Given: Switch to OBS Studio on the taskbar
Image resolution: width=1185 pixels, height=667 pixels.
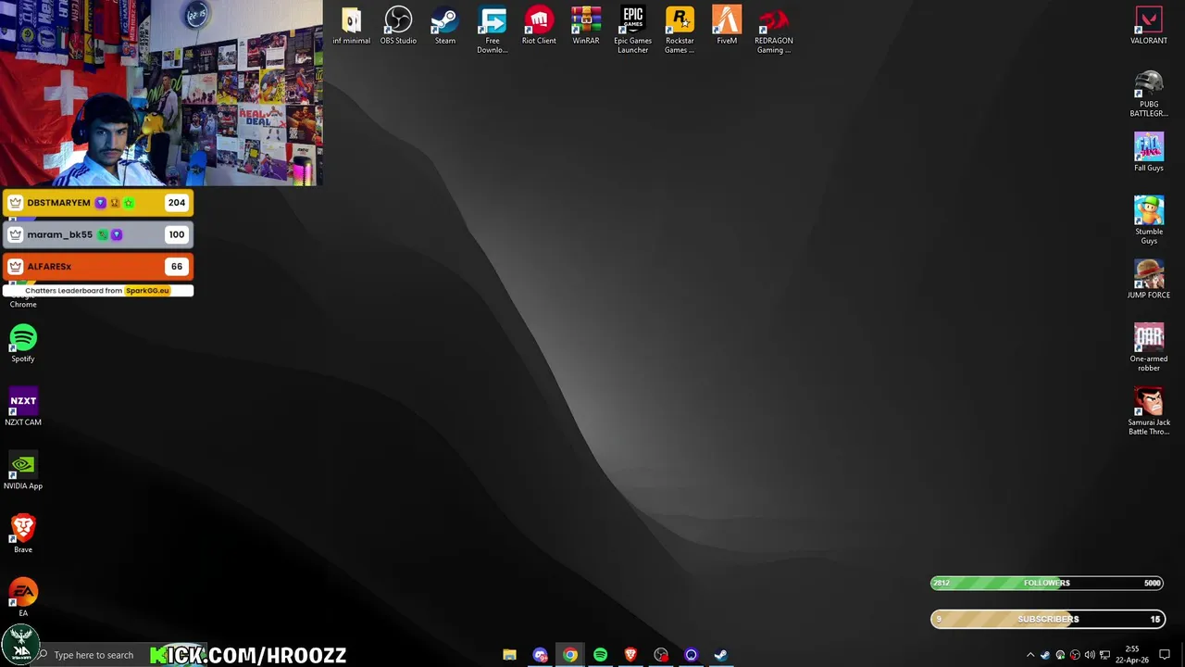Looking at the screenshot, I should (661, 655).
